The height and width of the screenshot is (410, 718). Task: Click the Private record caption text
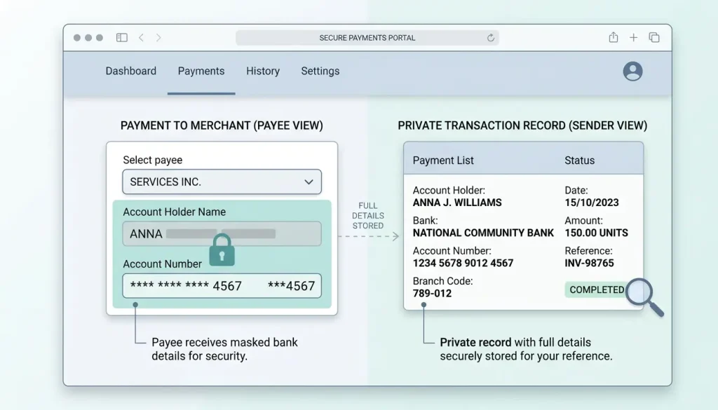(x=526, y=349)
